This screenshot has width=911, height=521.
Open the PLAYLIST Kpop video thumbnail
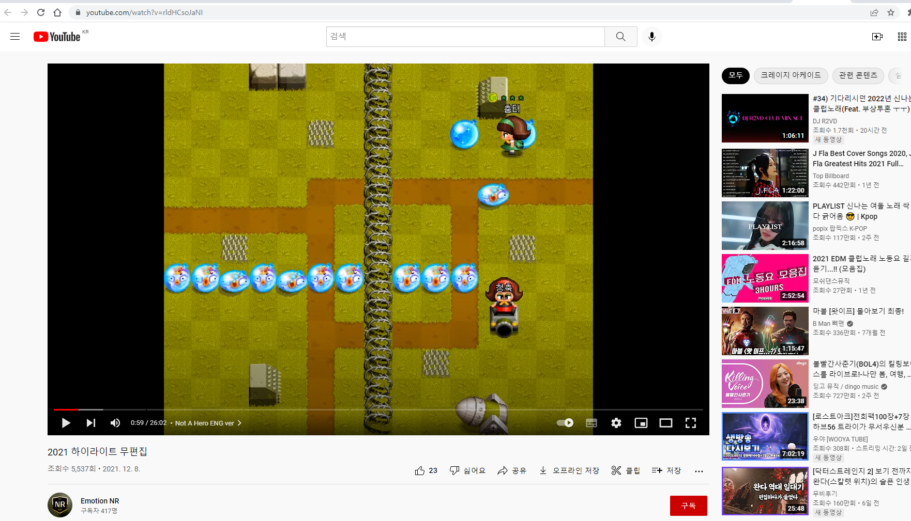coord(765,226)
